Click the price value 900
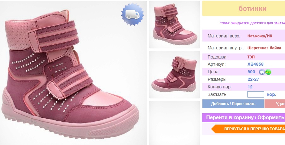Screen dimensions: 285x145 coord(251,72)
